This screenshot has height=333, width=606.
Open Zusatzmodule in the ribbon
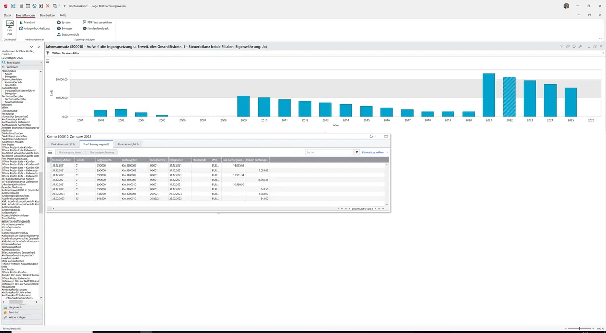(68, 34)
